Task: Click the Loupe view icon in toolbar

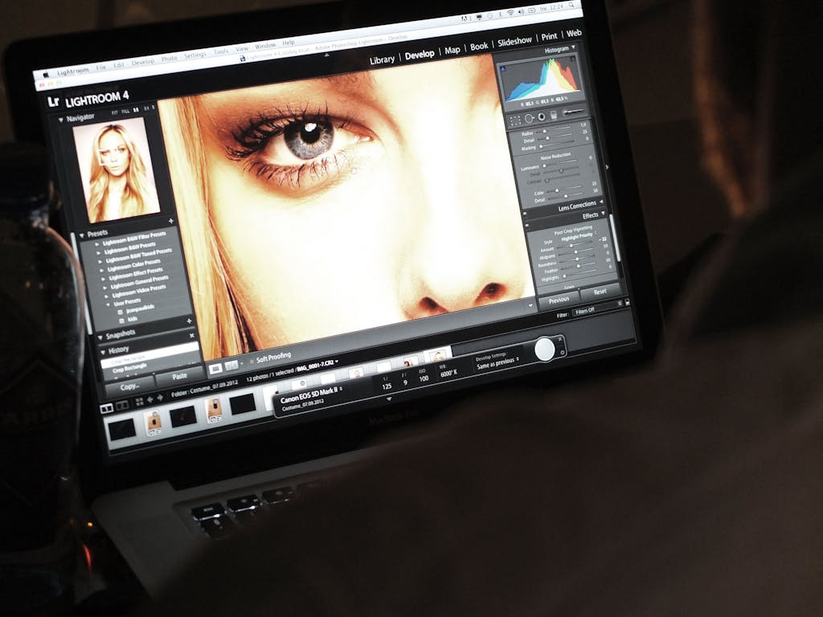Action: click(215, 367)
